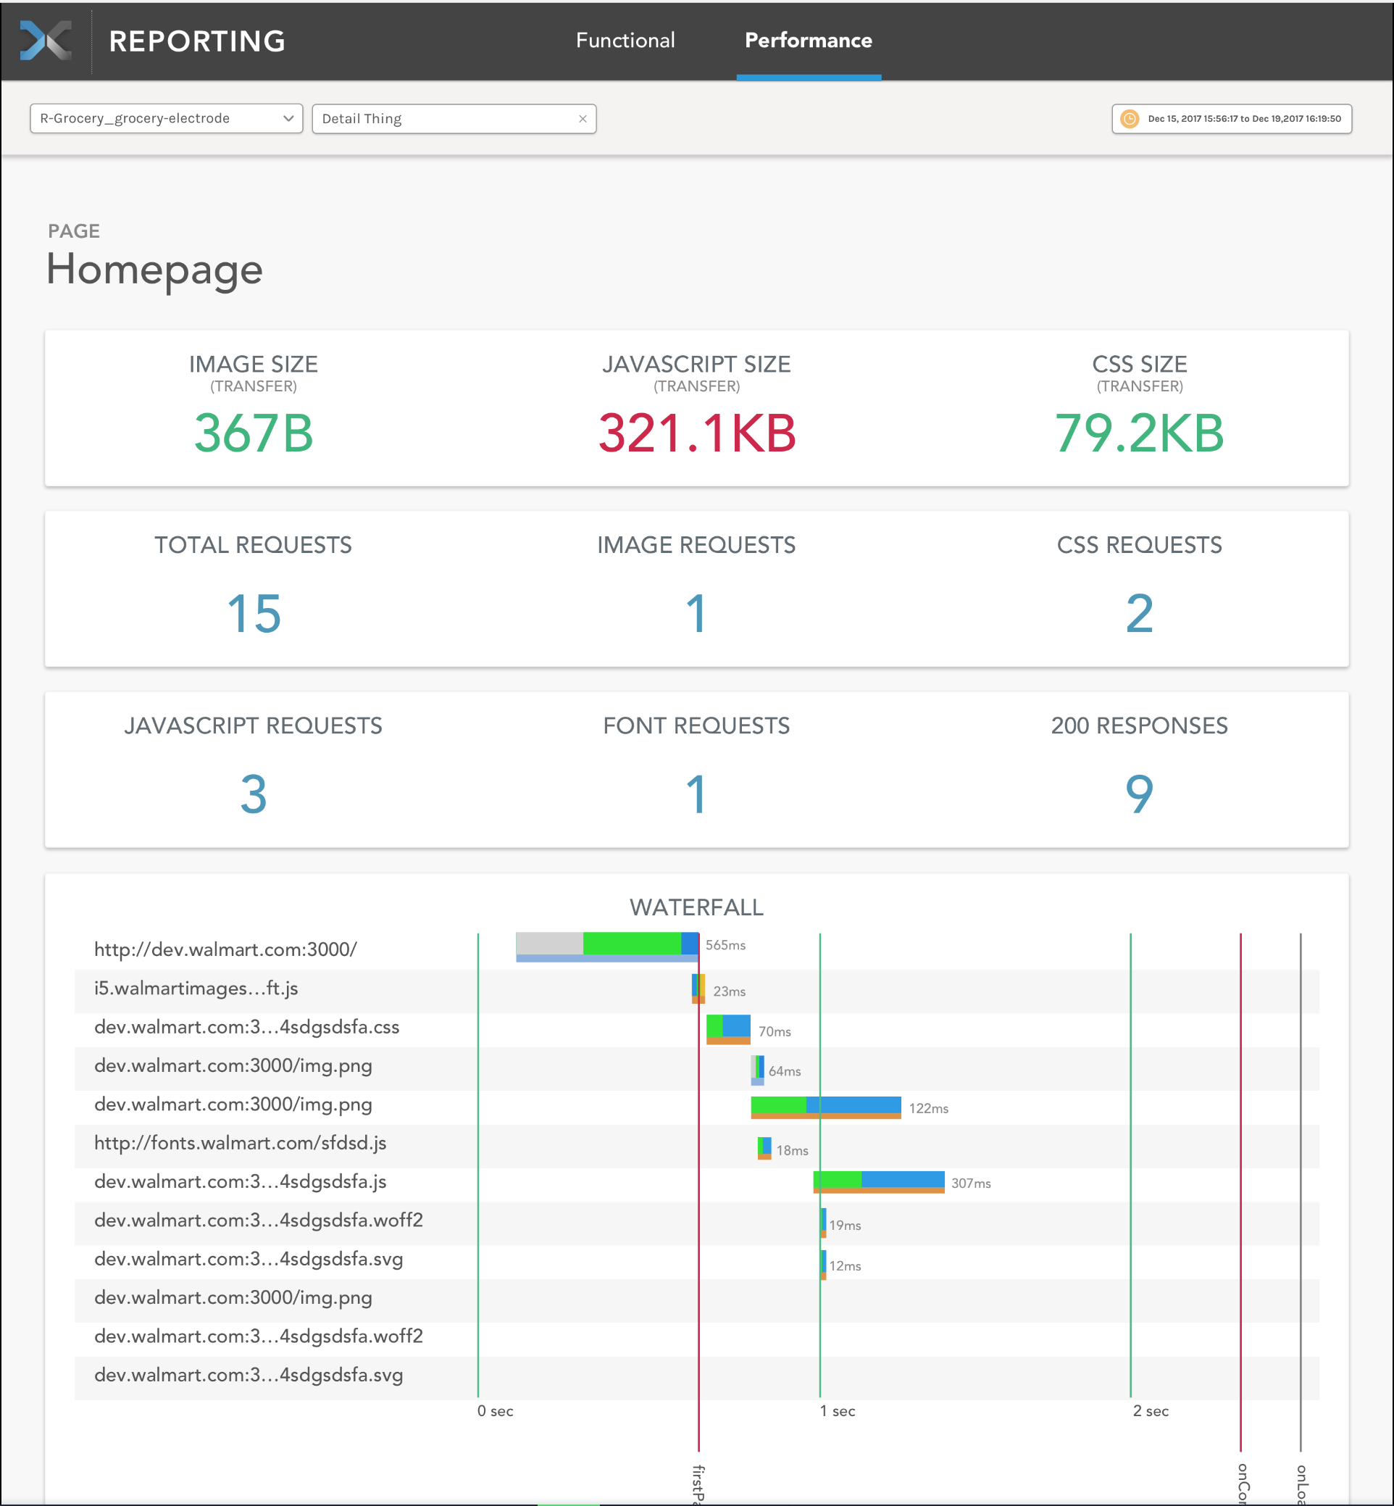
Task: Click the onContentLoaded red marker line
Action: [1241, 1207]
